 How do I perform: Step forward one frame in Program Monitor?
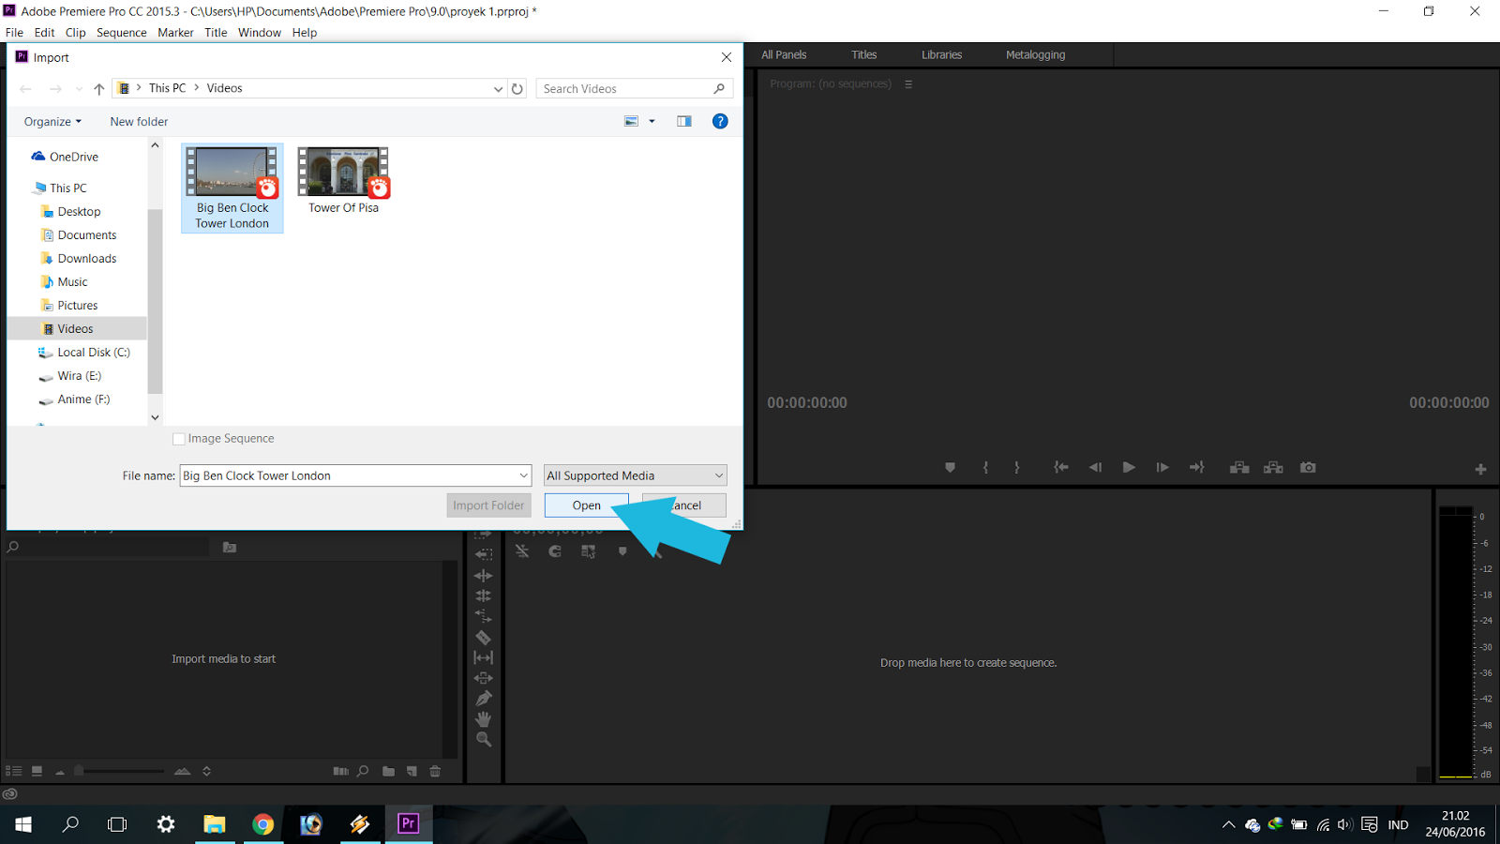tap(1162, 467)
